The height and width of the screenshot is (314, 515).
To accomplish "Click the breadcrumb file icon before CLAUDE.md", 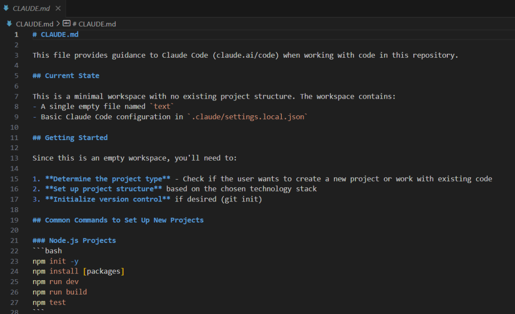I will [x=9, y=23].
